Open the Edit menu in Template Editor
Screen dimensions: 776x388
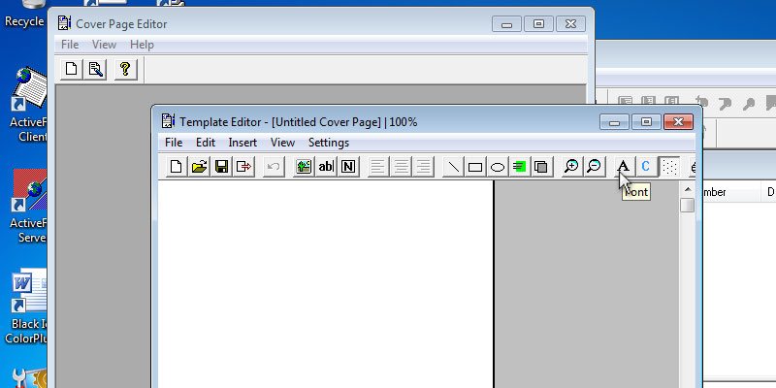pos(205,143)
